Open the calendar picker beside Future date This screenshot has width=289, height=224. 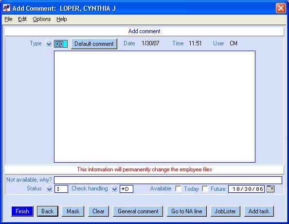tap(271, 189)
